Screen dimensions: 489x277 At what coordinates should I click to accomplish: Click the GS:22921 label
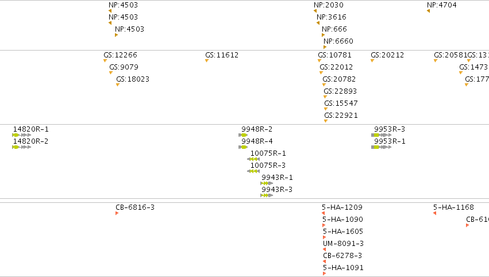coord(341,116)
